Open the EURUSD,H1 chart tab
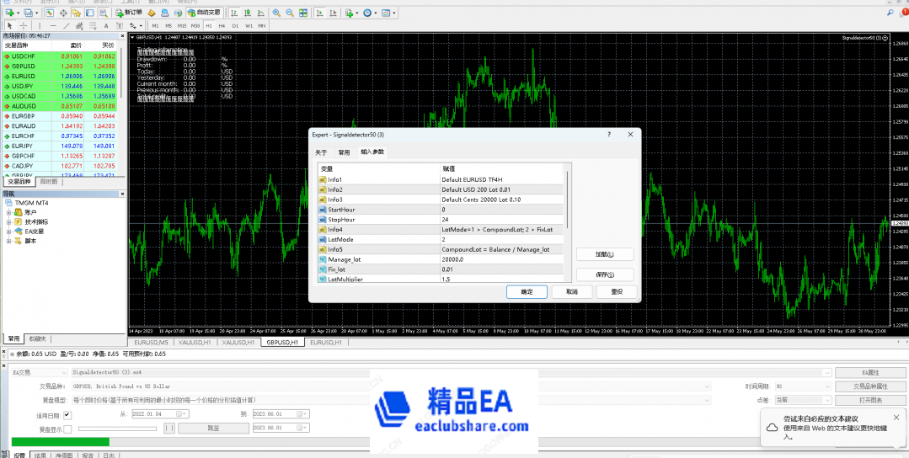 [325, 343]
